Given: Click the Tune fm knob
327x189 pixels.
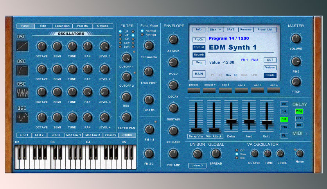Looking at the screenshot, I should 149,100.
